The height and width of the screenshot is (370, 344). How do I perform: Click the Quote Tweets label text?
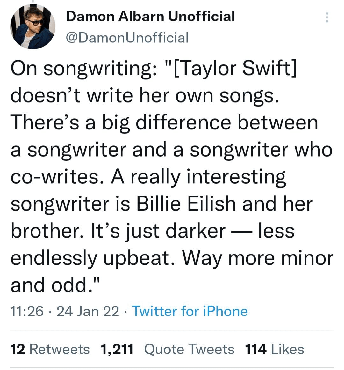189,349
